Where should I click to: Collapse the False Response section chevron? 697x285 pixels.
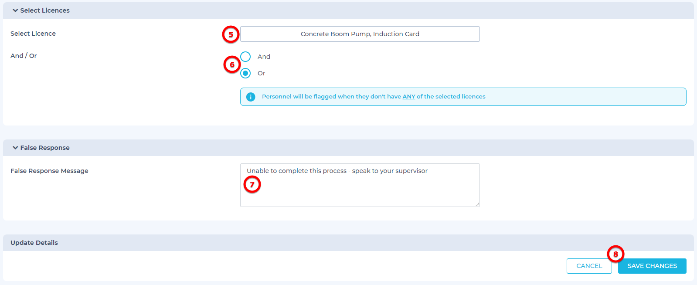[15, 148]
